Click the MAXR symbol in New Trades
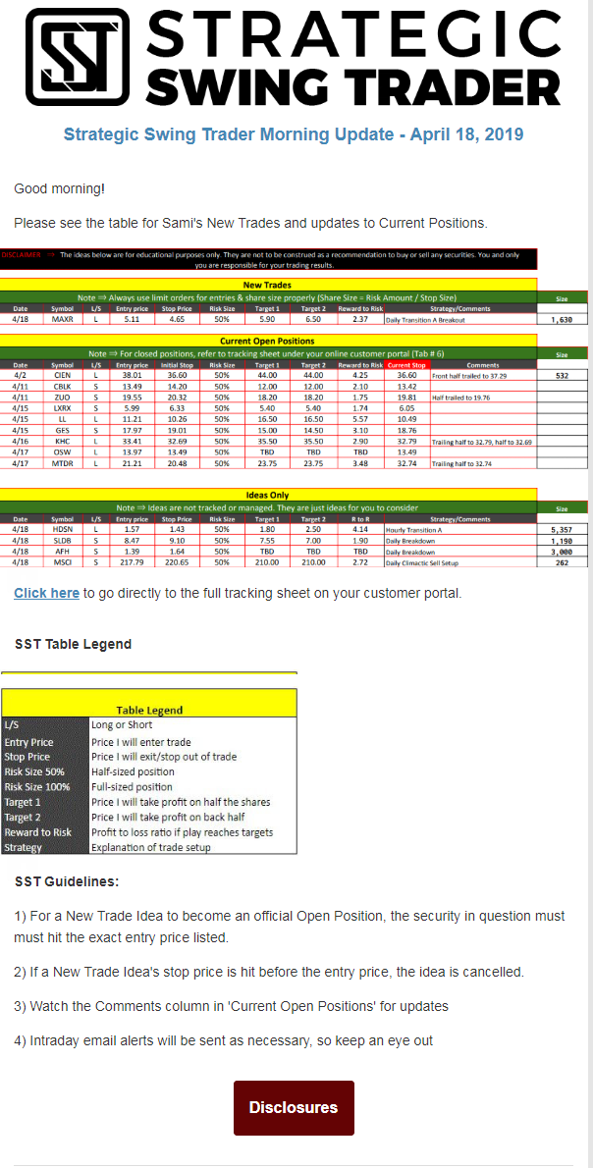Viewport: 593px width, 1168px height. click(x=62, y=319)
